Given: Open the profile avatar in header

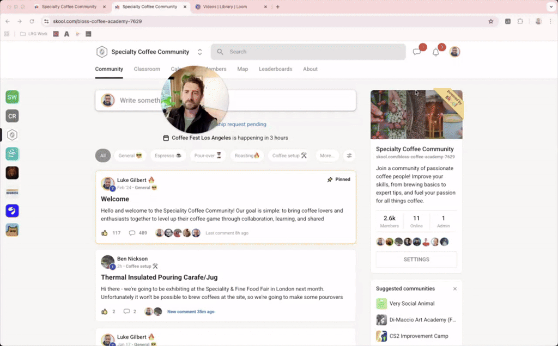Looking at the screenshot, I should point(454,52).
